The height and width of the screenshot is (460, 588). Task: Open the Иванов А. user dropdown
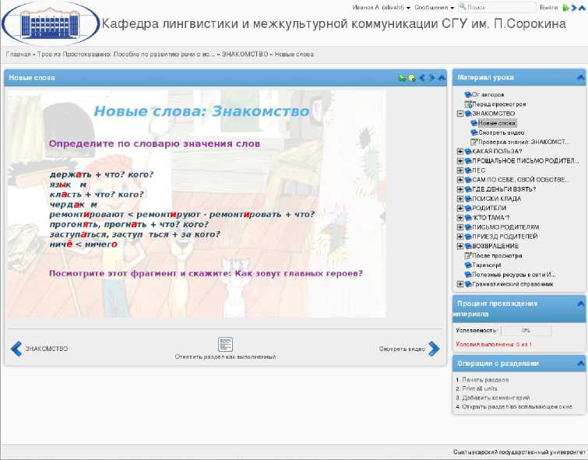point(381,8)
